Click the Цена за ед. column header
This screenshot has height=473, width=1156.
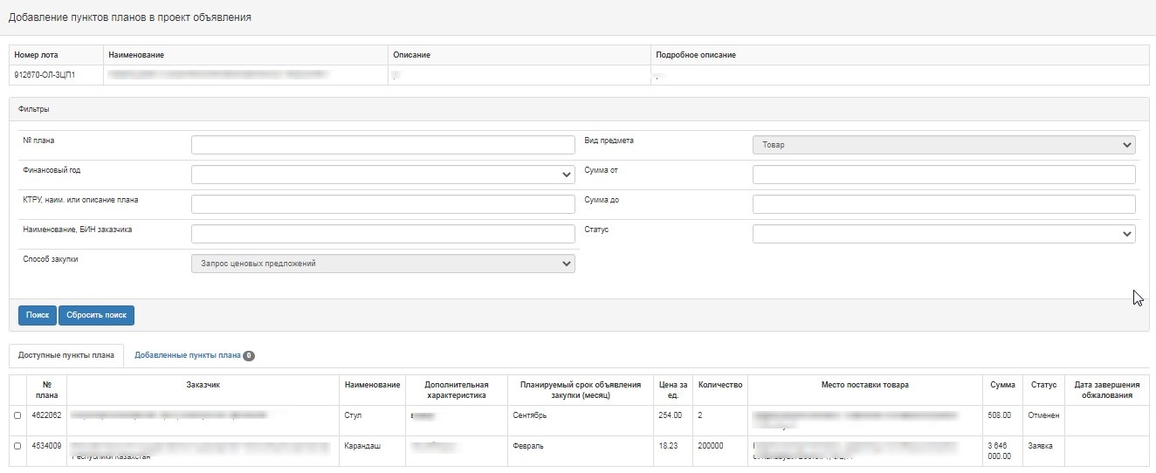pos(673,390)
